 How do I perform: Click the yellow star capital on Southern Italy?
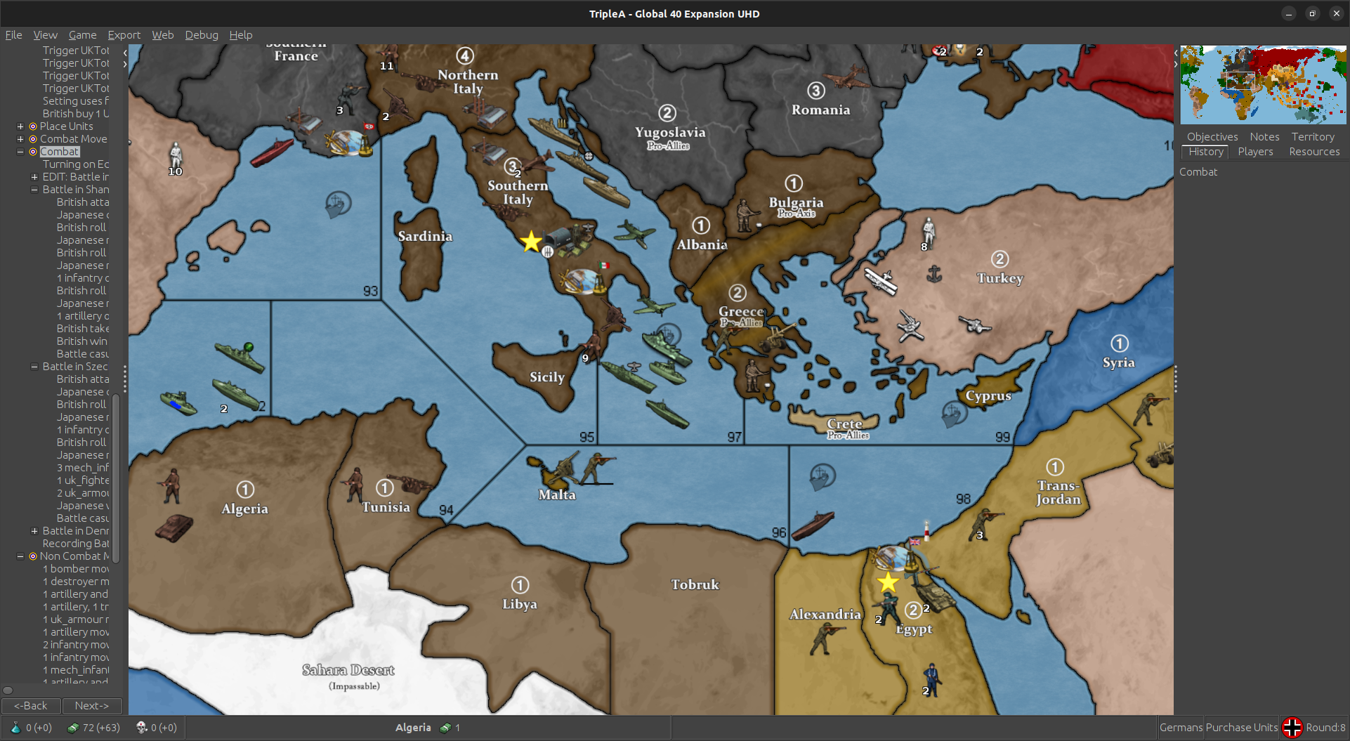click(531, 242)
